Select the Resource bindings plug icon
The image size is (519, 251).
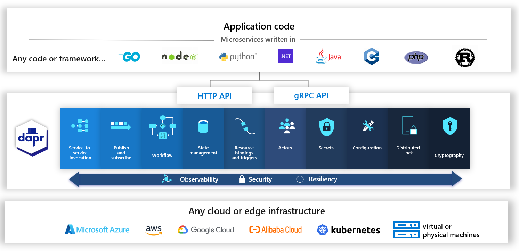click(244, 126)
